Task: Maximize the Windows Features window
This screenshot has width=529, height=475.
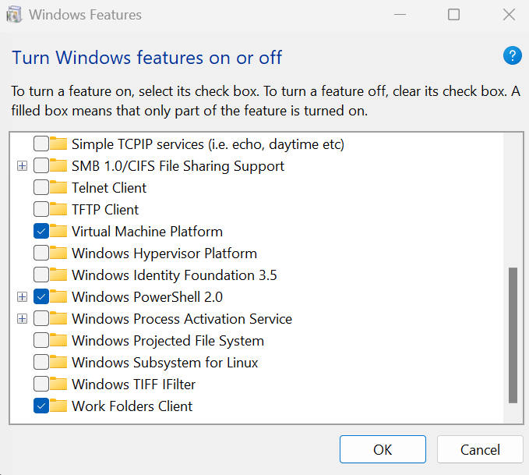Action: (453, 15)
